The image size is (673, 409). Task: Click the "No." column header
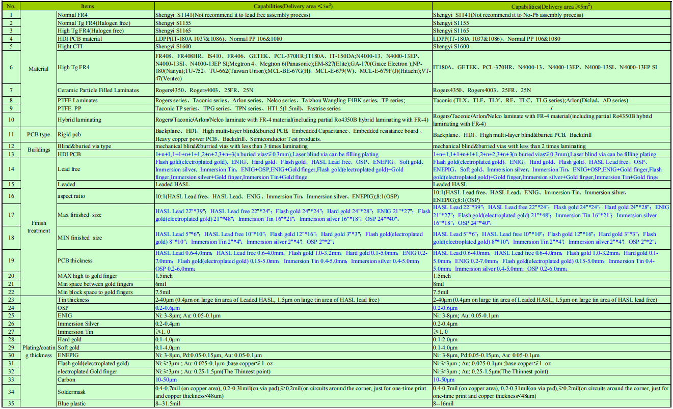pos(11,7)
